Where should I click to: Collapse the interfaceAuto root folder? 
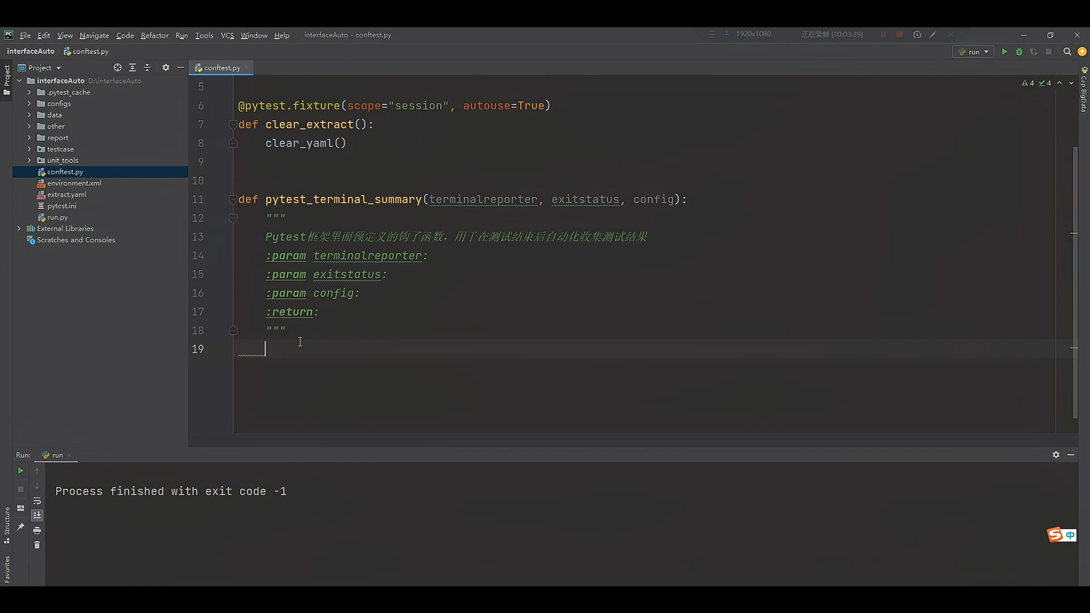(x=19, y=81)
